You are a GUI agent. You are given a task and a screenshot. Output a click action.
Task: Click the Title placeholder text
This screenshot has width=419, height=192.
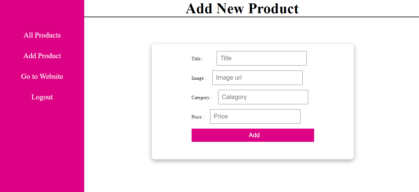[226, 58]
